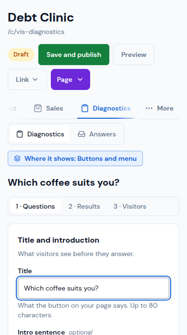The width and height of the screenshot is (187, 335).
Task: Click the Debt Clinic page title
Action: coord(41,18)
